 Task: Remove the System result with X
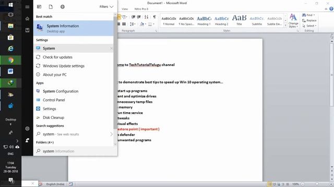[111, 48]
